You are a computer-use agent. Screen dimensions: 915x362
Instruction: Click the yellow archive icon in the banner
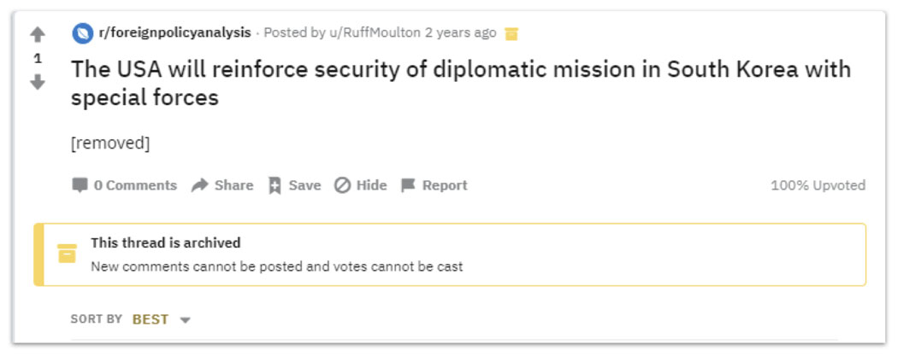[67, 254]
